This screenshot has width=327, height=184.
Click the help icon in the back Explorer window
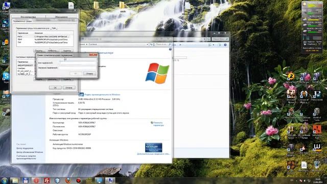coord(225,45)
